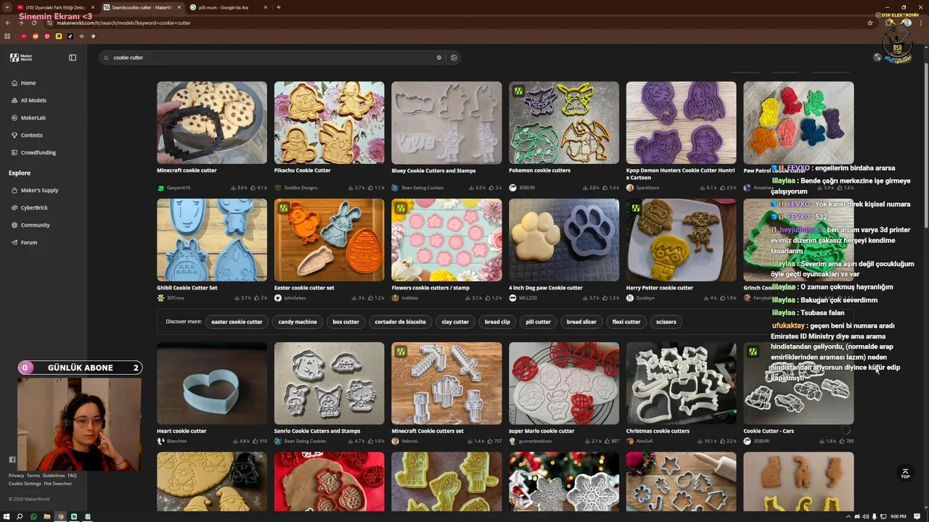929x522 pixels.
Task: Open the 4 inch Dog paw cookie cutter
Action: (564, 240)
